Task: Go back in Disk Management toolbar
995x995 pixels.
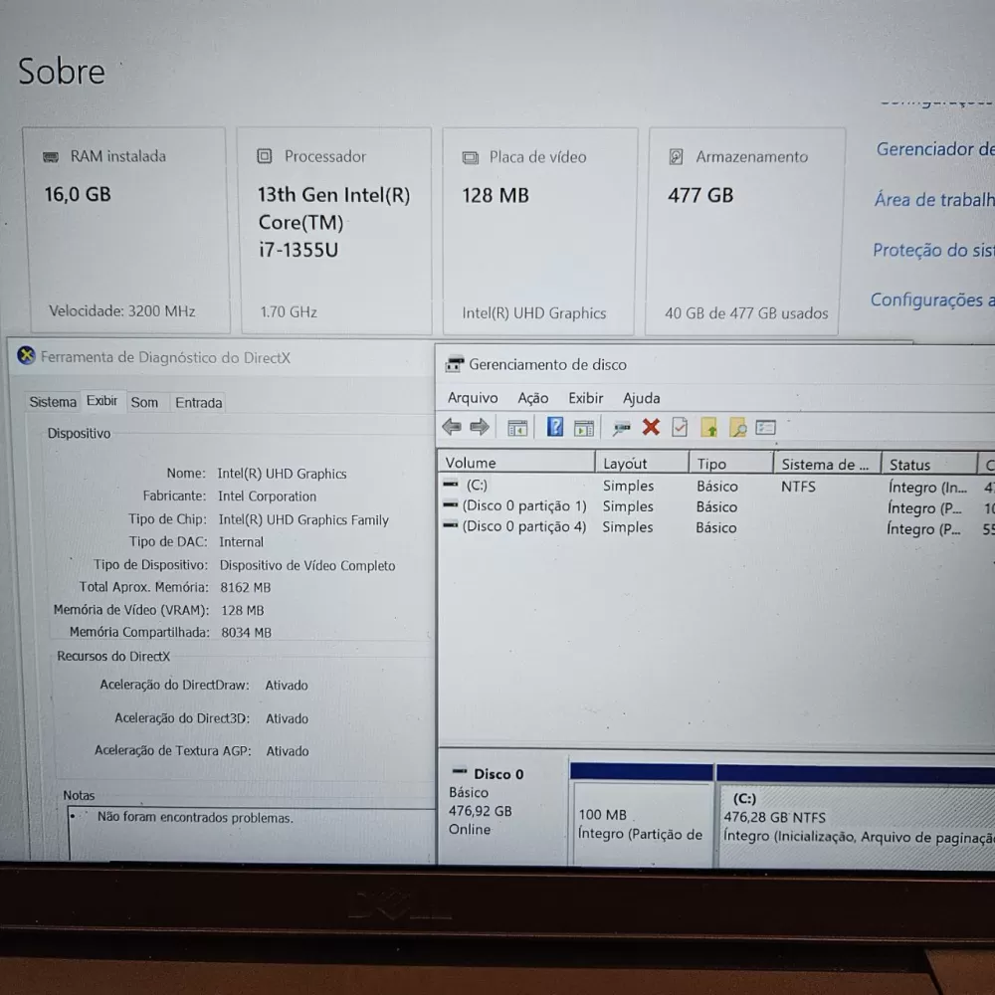Action: pyautogui.click(x=452, y=427)
